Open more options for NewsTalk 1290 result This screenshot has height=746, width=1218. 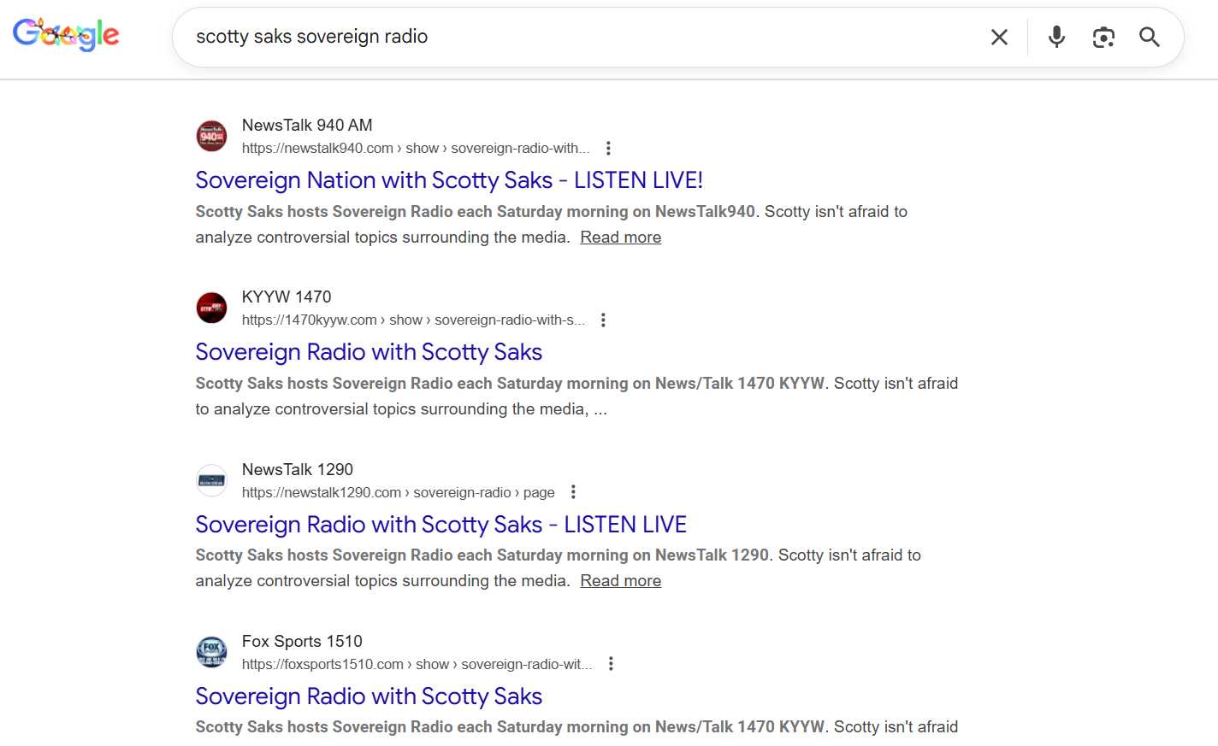pyautogui.click(x=573, y=492)
